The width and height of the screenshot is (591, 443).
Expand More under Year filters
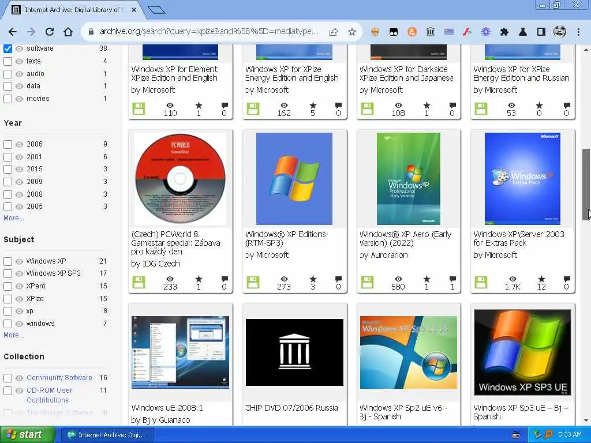[14, 218]
